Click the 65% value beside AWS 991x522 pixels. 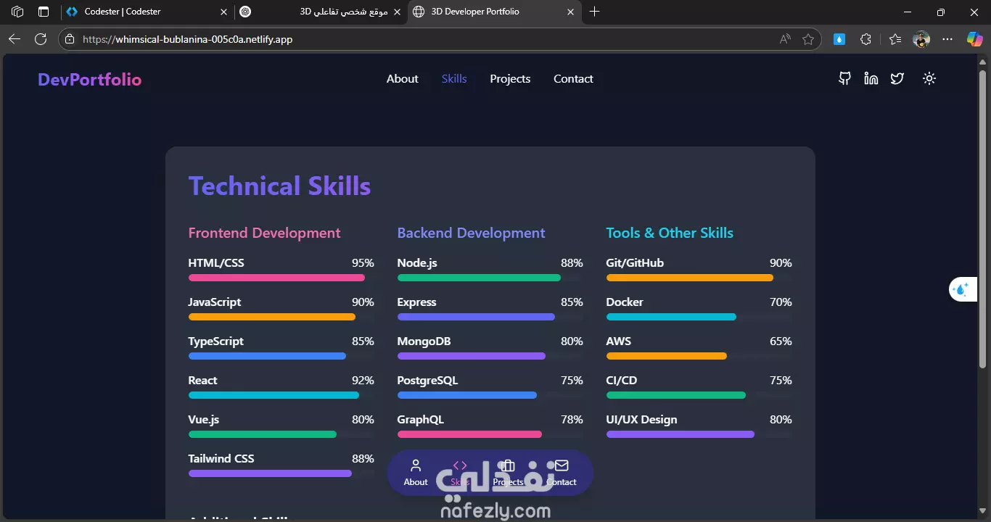tap(781, 341)
